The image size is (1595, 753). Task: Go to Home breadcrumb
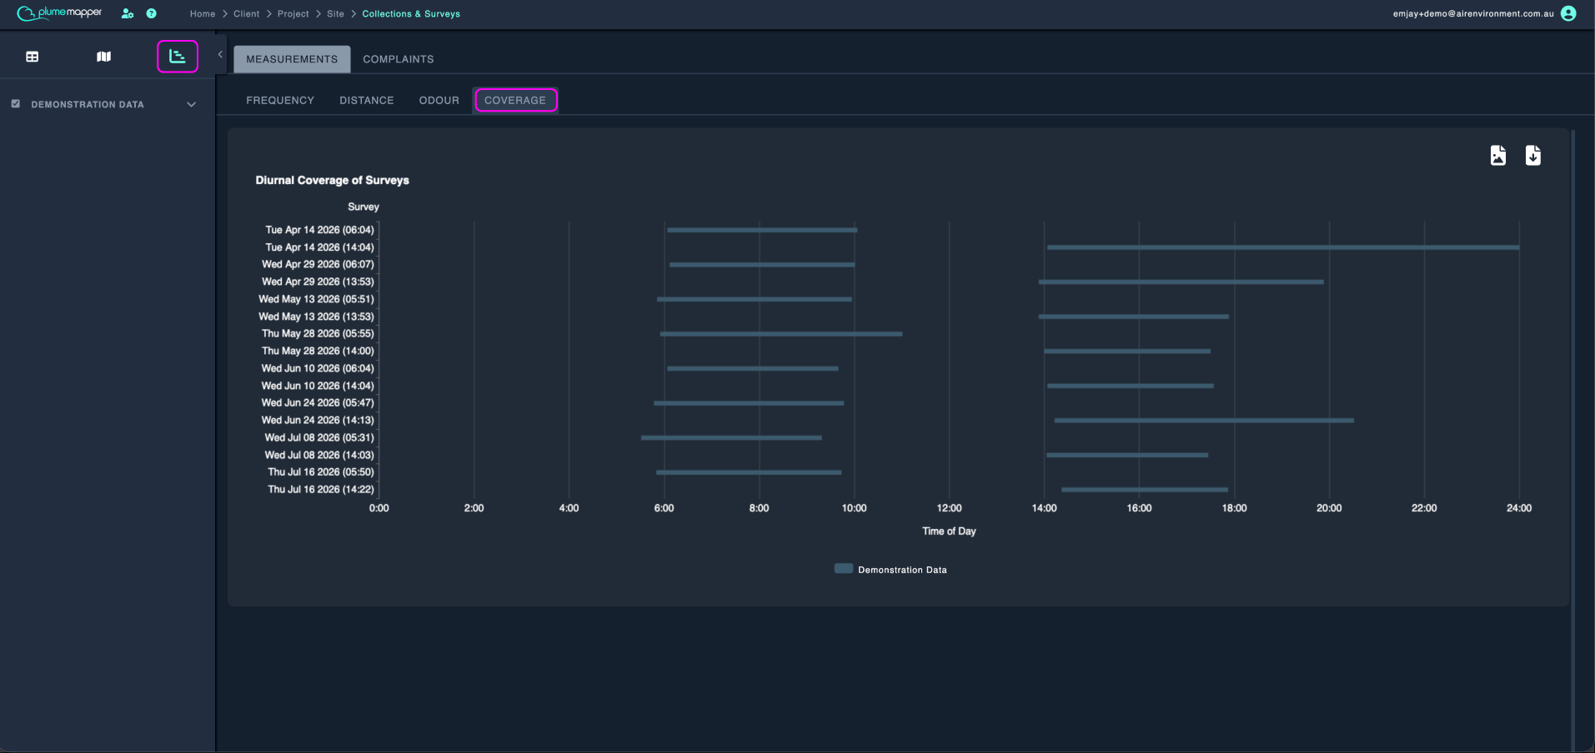click(x=203, y=14)
